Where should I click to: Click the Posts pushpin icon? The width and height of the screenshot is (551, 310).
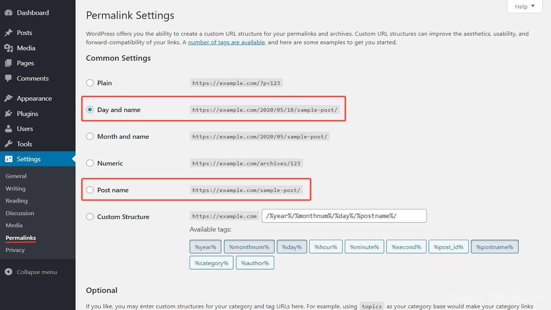pyautogui.click(x=8, y=33)
